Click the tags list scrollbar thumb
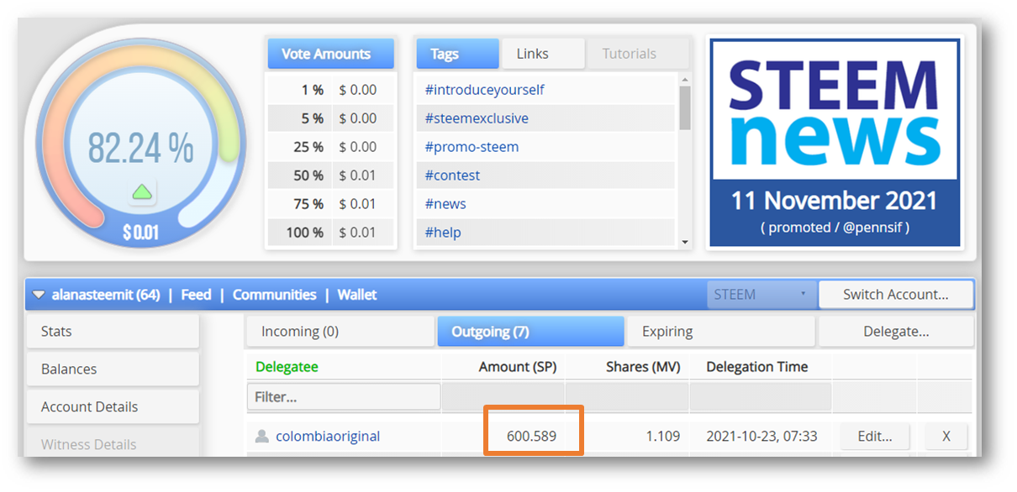The image size is (1017, 492). click(685, 107)
